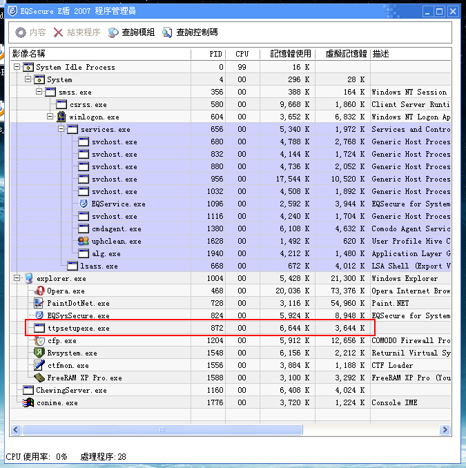Collapse the winlogon.exe tree node
Screen dimensions: 466x468
pos(50,117)
